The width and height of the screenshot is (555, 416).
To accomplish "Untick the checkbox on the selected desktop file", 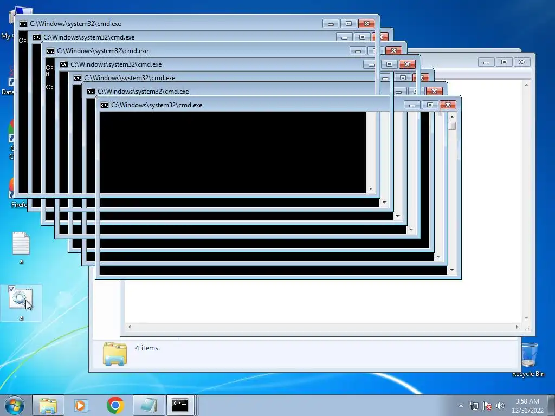I will point(11,289).
